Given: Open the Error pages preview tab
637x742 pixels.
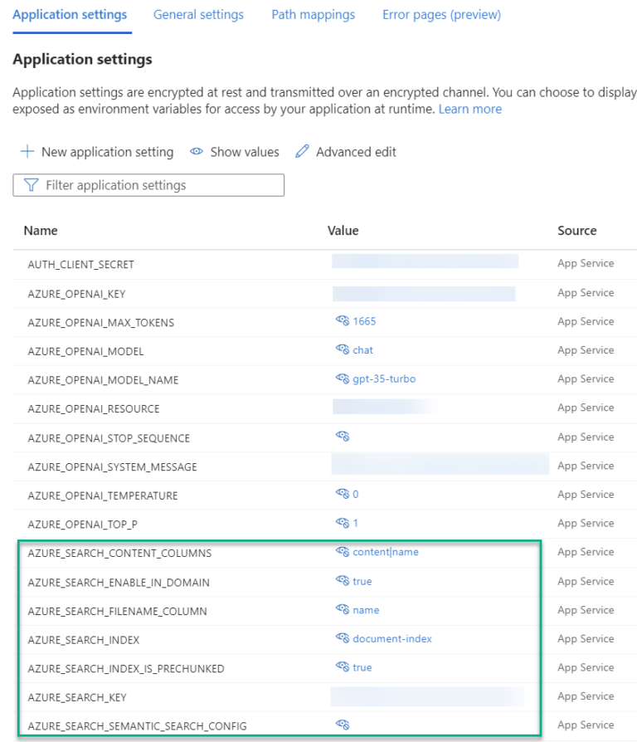Looking at the screenshot, I should pyautogui.click(x=440, y=14).
